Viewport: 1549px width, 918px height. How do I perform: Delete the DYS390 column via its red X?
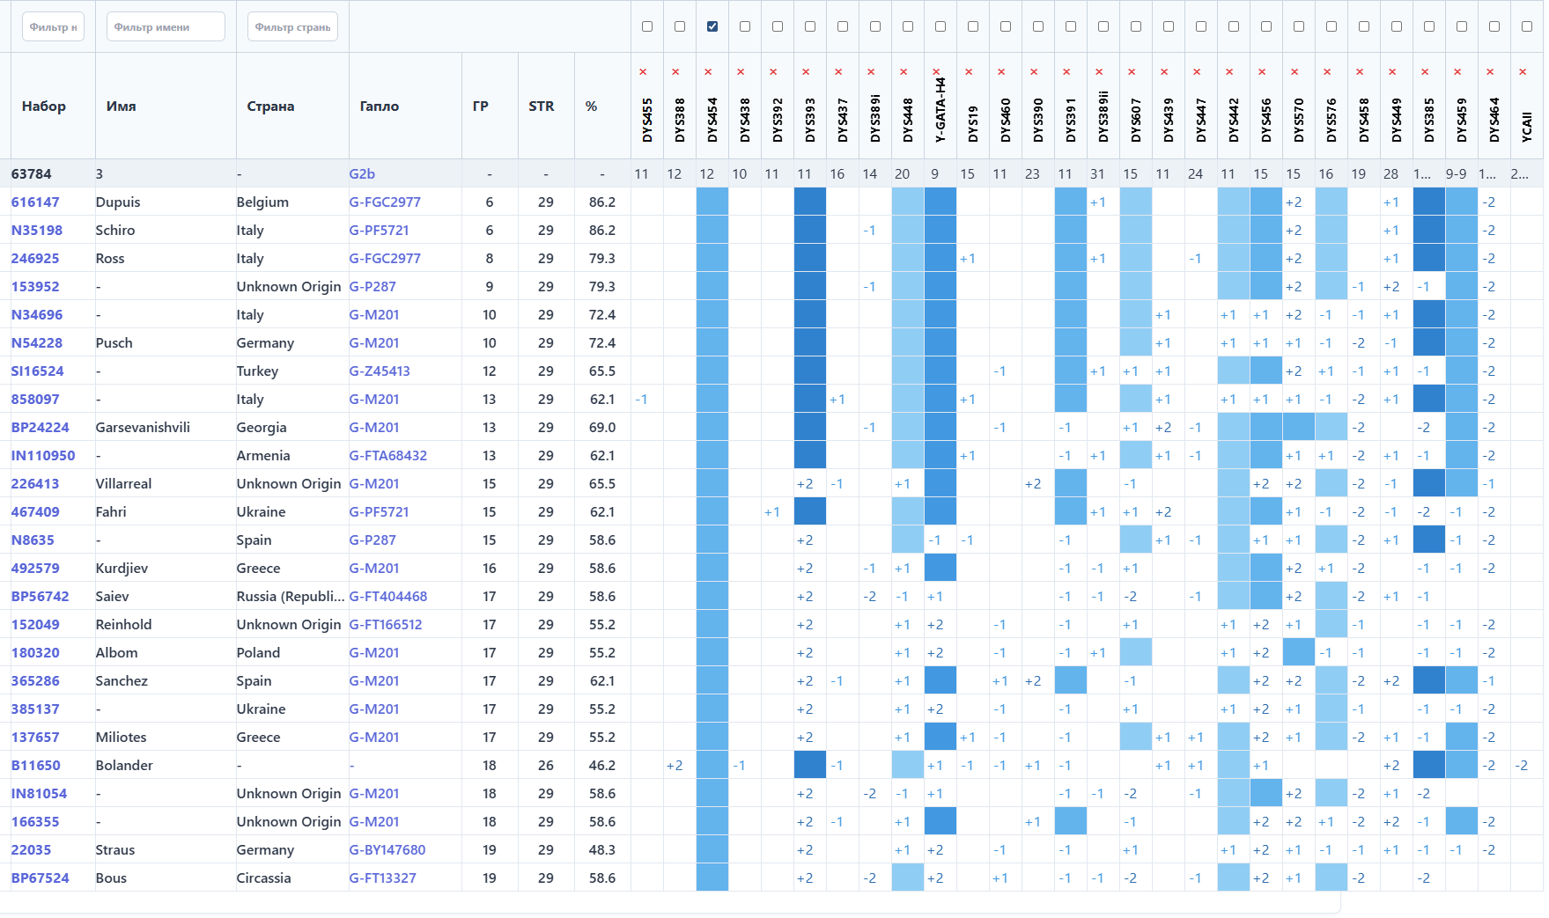[1034, 72]
